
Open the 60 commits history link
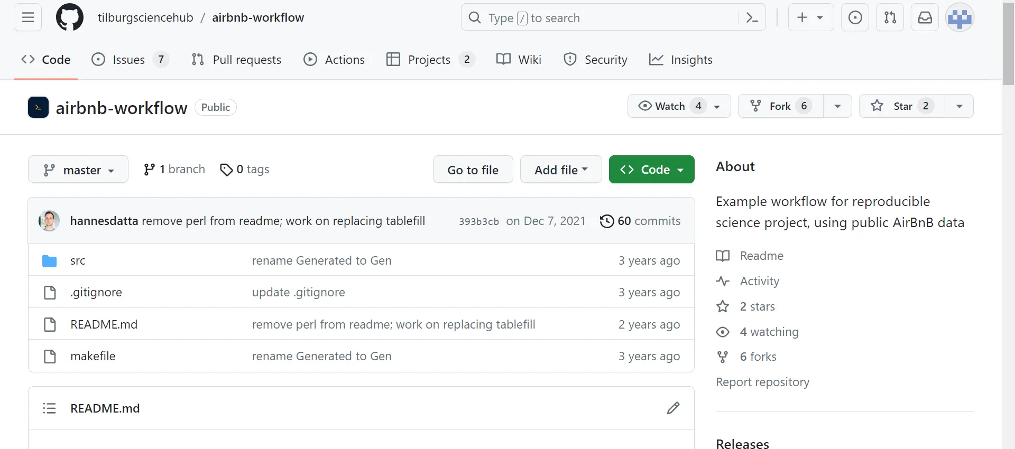click(x=640, y=221)
